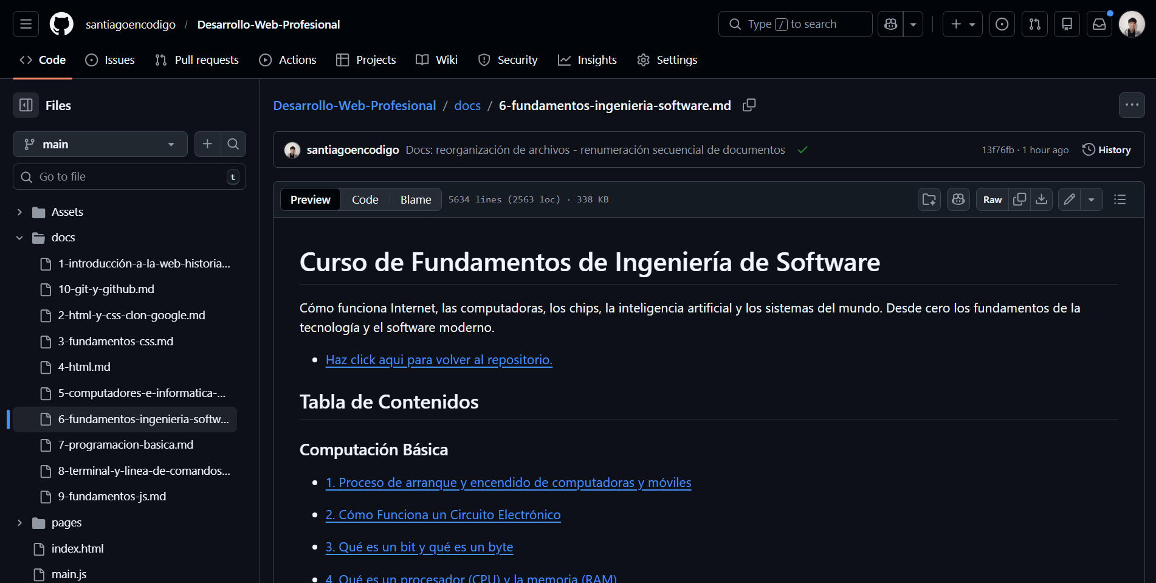The width and height of the screenshot is (1156, 583).
Task: Open pull requests from the header icon
Action: point(1034,24)
